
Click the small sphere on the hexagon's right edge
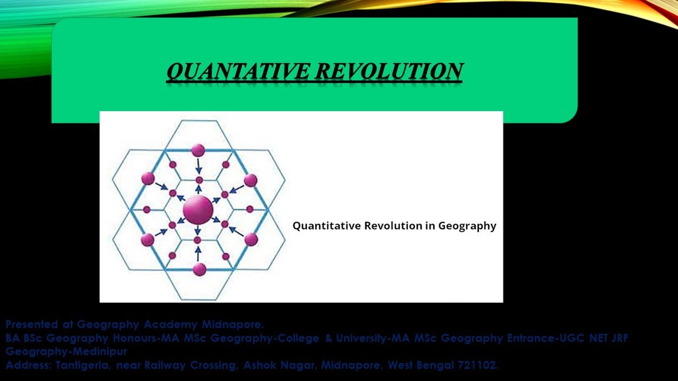(x=250, y=209)
